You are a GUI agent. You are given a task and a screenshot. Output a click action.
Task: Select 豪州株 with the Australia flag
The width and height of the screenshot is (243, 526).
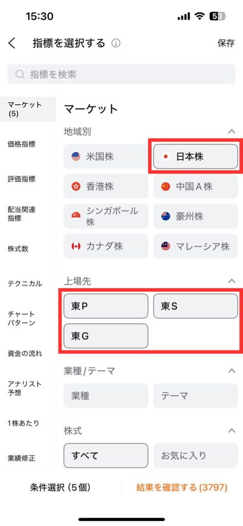pos(195,216)
